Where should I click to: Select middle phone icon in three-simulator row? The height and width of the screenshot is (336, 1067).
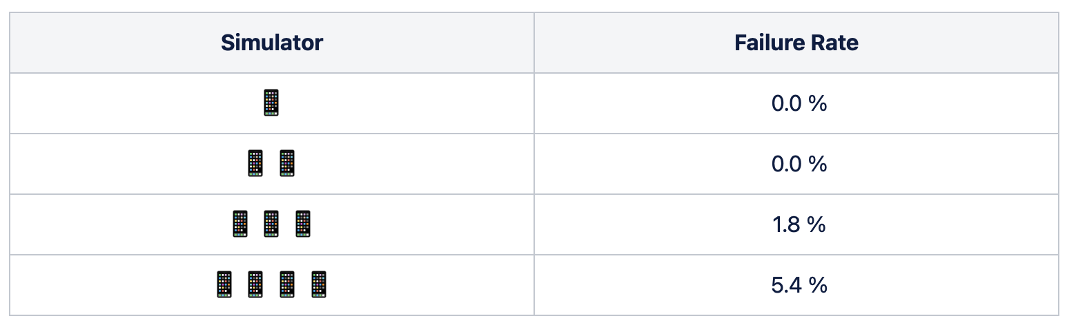(x=271, y=224)
